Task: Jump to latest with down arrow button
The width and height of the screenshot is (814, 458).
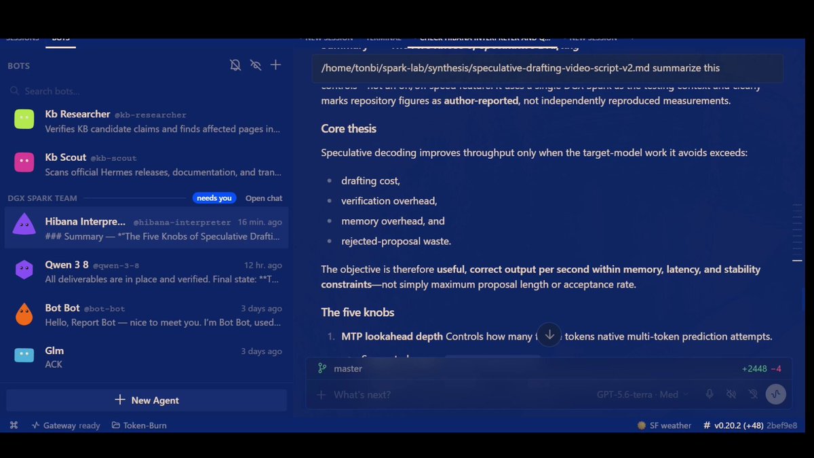Action: coord(549,335)
